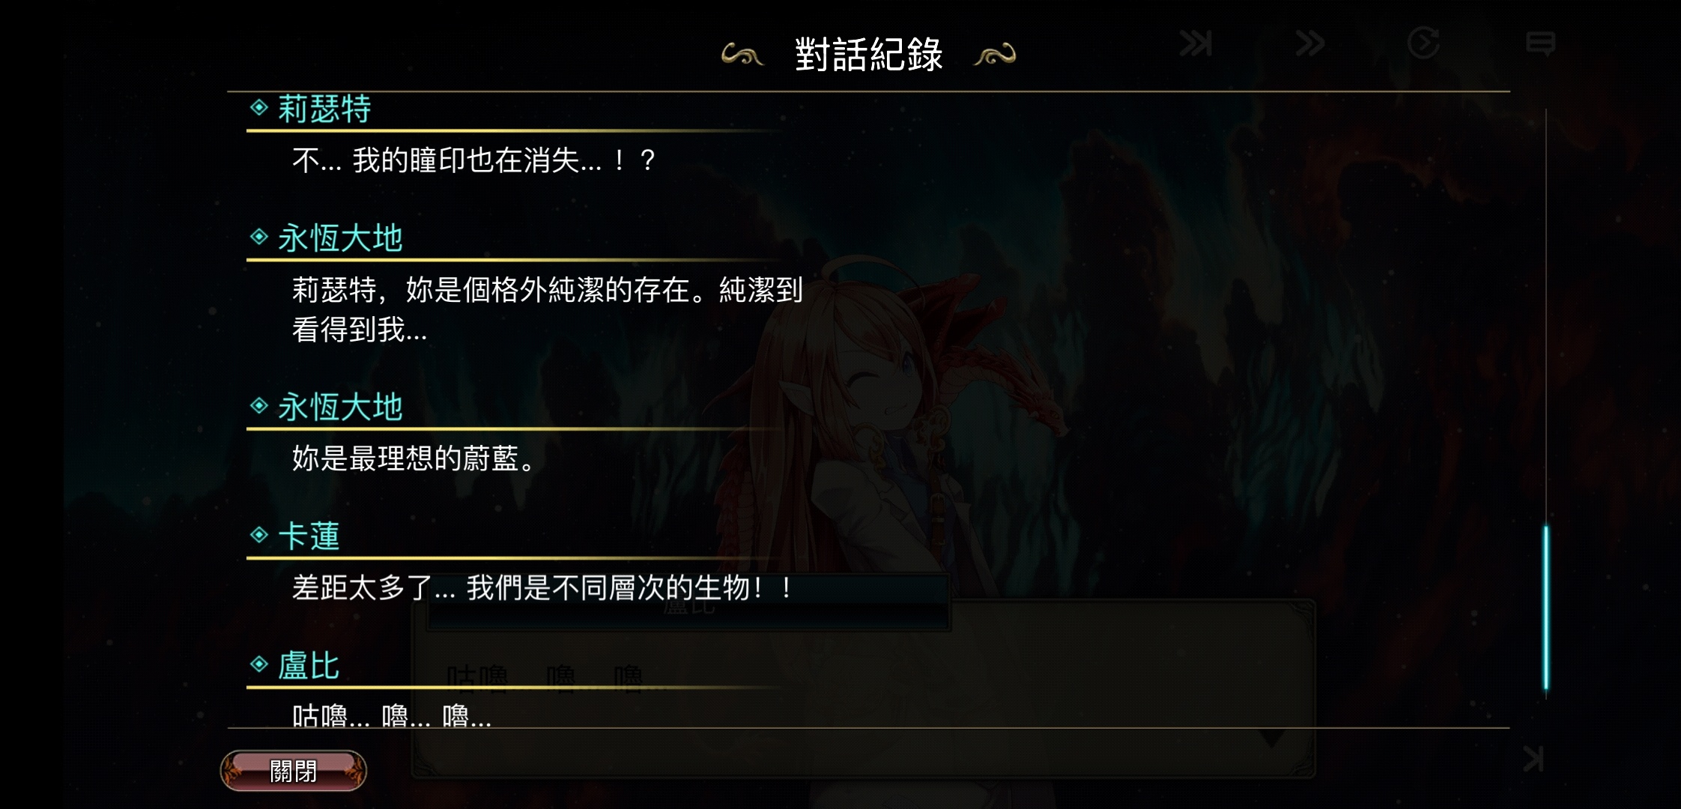This screenshot has height=809, width=1681.
Task: Click the cyan scrollbar thumb
Action: 1545,607
